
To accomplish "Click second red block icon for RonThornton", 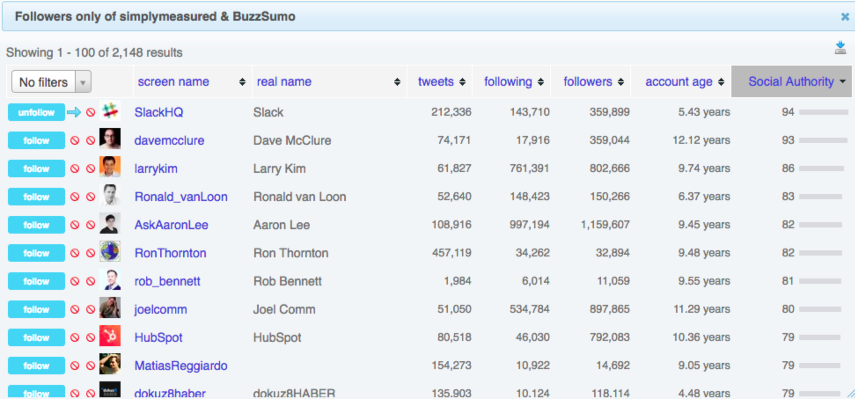I will 91,253.
